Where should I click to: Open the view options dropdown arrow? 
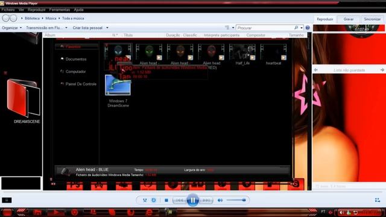pyautogui.click(x=233, y=28)
